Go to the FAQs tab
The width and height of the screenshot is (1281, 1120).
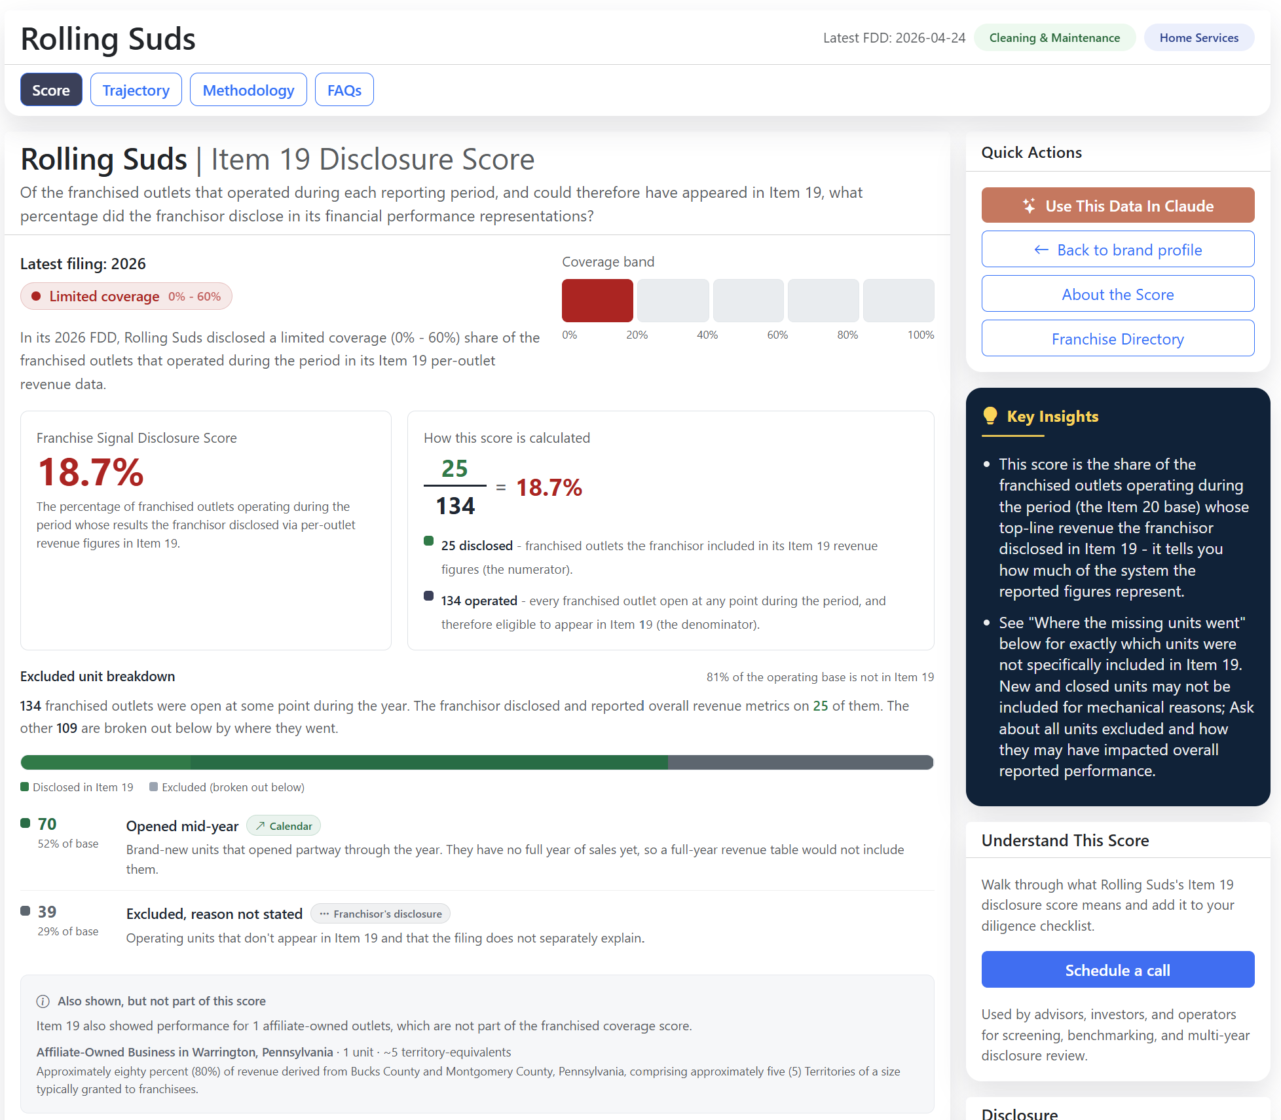[344, 90]
